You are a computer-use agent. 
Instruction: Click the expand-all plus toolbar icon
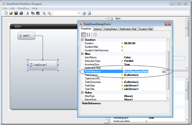coord(84,13)
